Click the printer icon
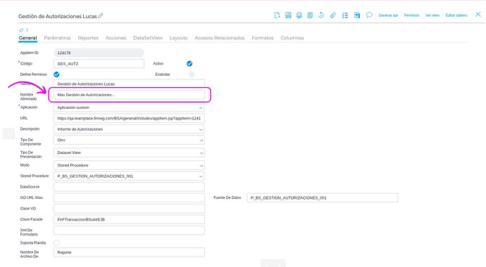Screen dimensions: 486x267 pos(299,15)
